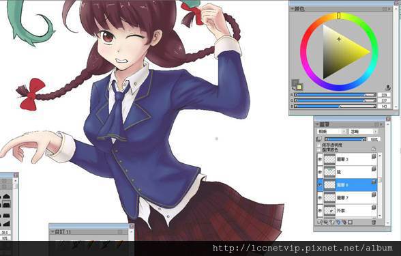Click the first icon in layers bottom toolbar
This screenshot has width=401, height=256.
(x=320, y=223)
